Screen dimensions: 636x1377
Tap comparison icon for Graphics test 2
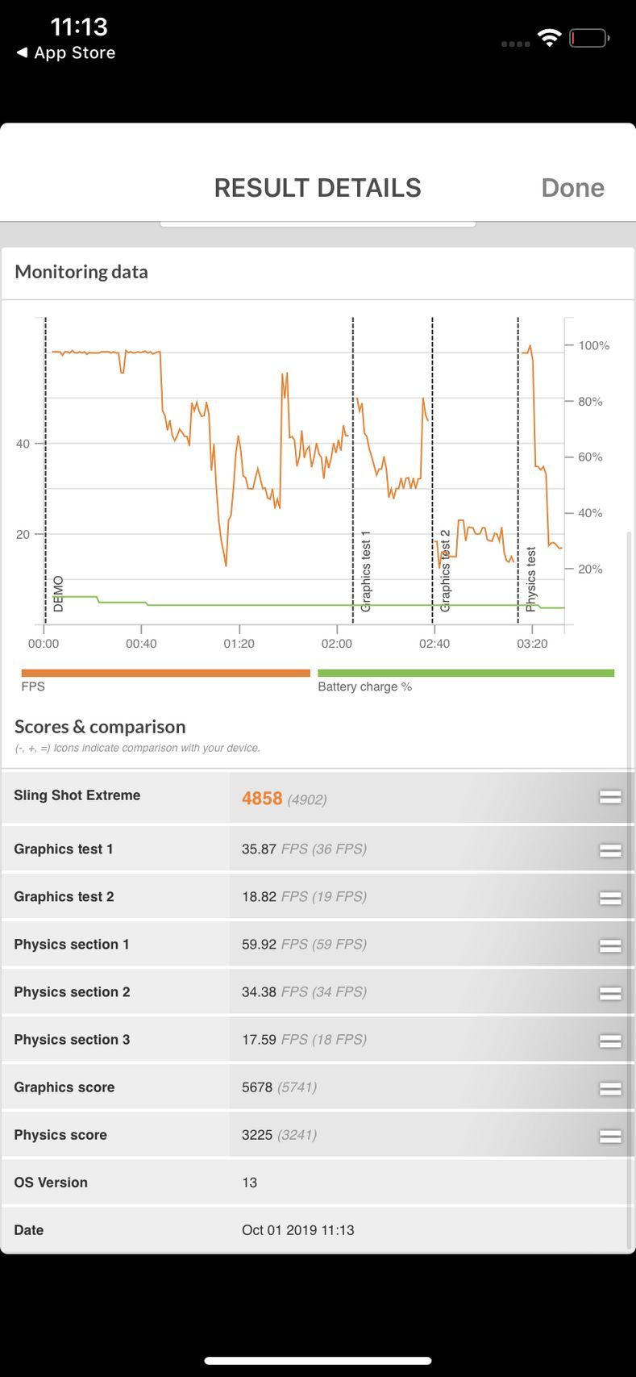pos(610,898)
